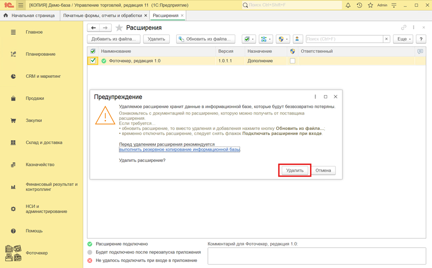Open the history clock icon
This screenshot has width=432, height=268.
(359, 5)
